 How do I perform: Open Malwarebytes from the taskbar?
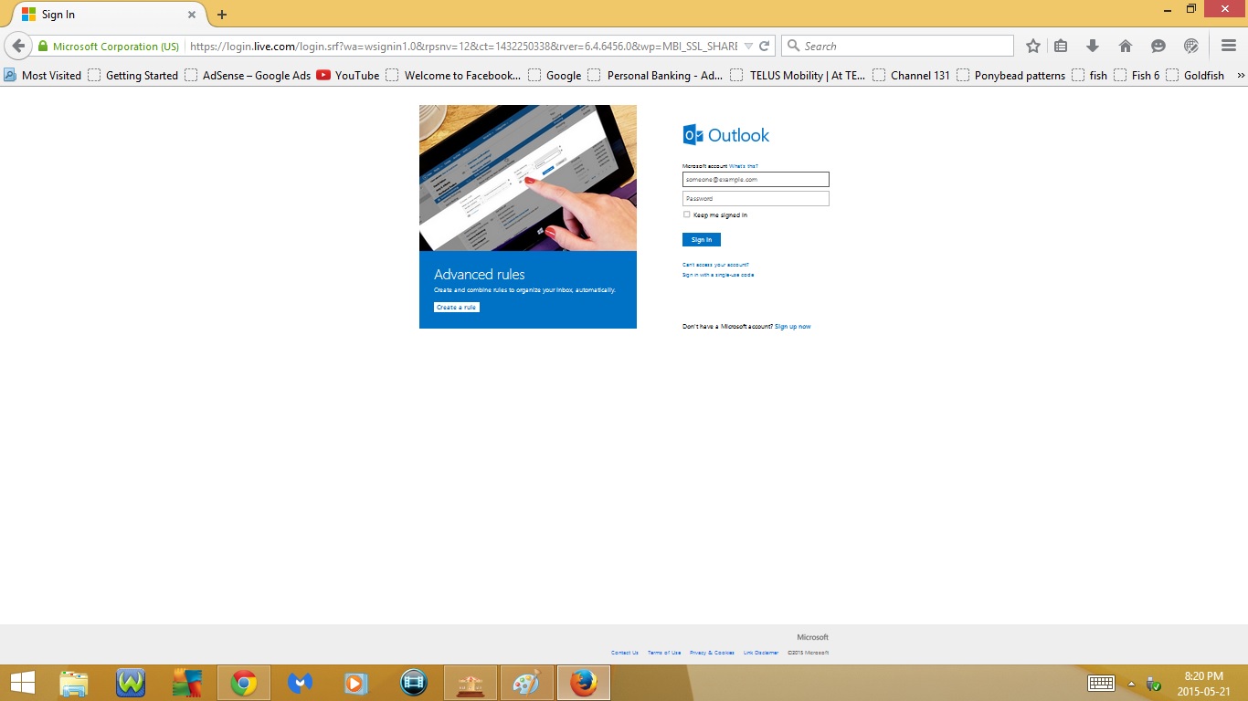click(x=301, y=683)
